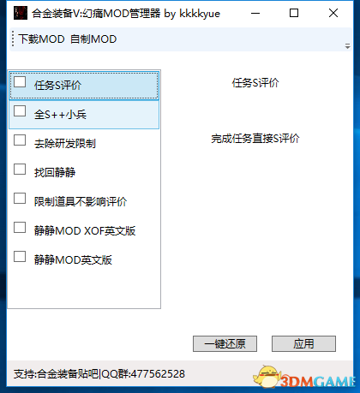Viewport: 360px width, 393px height.
Task: Select the 找回静静 list entry
Action: coord(84,173)
